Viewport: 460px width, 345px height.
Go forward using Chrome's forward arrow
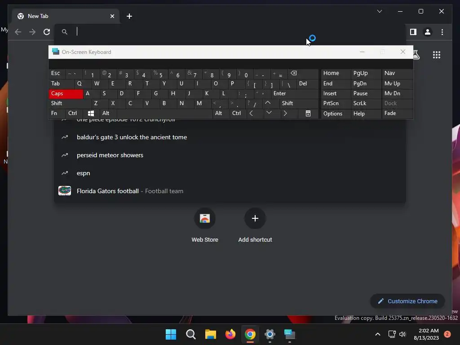pos(32,32)
